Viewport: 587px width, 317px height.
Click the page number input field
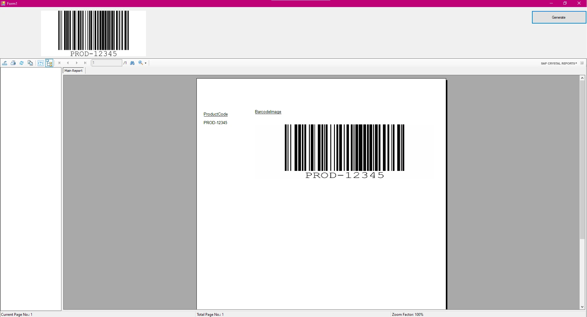107,63
